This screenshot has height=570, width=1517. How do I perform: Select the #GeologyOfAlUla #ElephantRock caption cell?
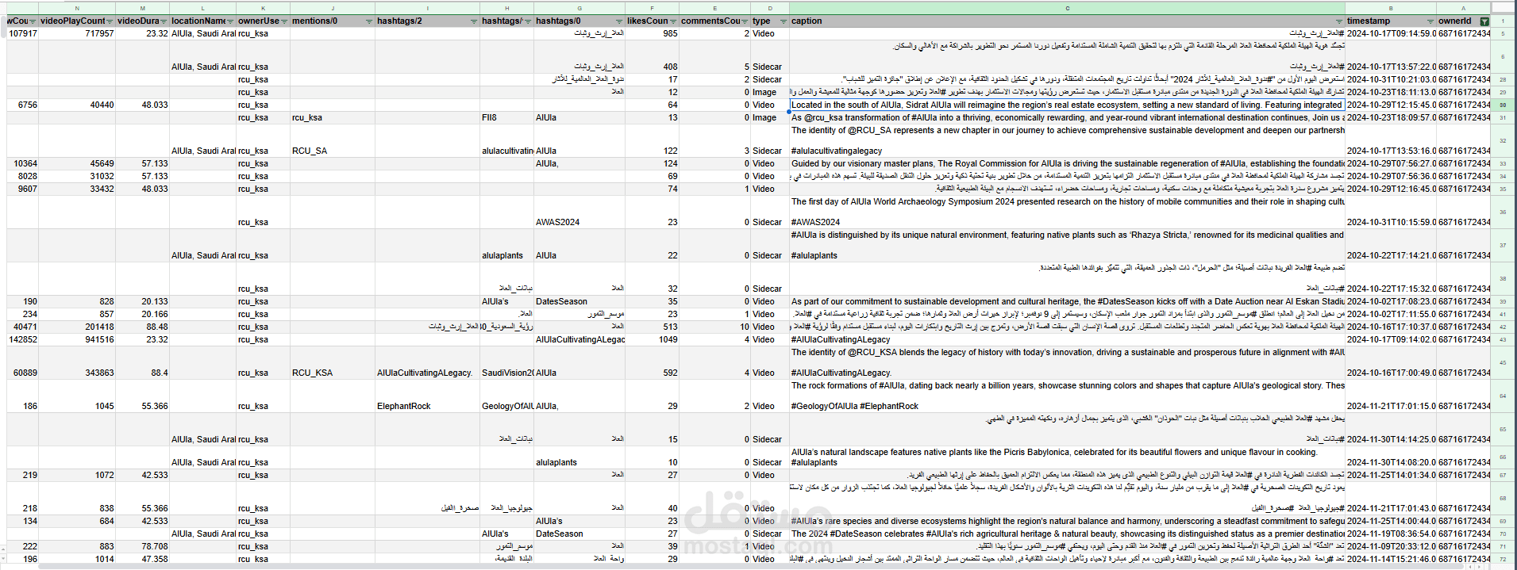[x=1067, y=396]
